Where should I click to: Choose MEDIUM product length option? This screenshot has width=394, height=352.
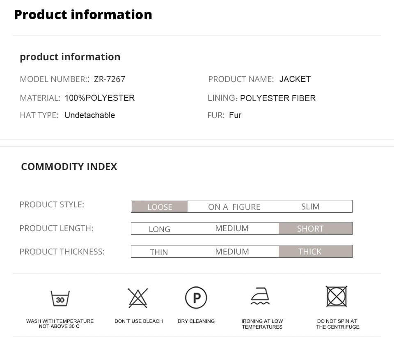coord(232,228)
